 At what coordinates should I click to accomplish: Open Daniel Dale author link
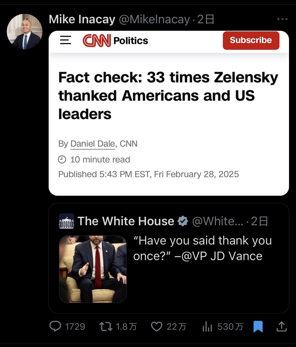pyautogui.click(x=93, y=144)
